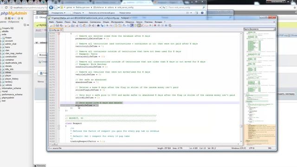Click the browser reload button
This screenshot has width=297, height=167.
point(6,7)
